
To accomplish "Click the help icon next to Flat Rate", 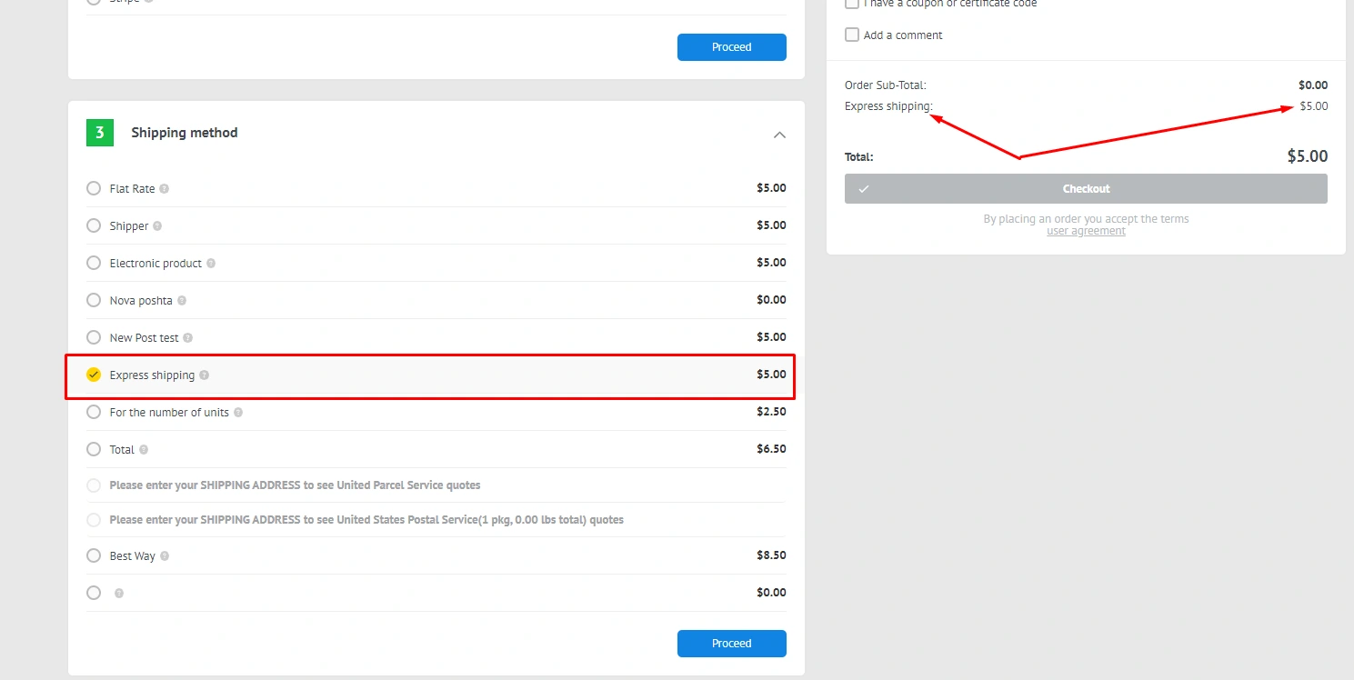I will tap(165, 189).
